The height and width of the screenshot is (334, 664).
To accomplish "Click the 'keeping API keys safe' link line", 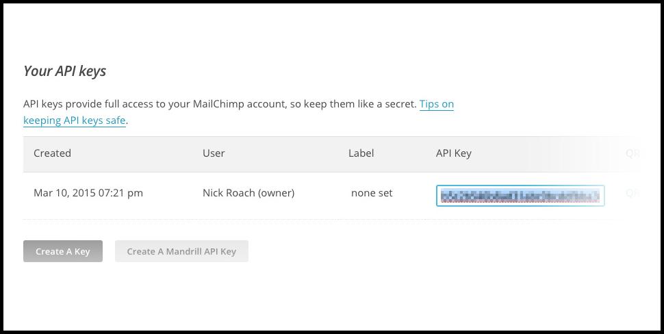I will point(74,120).
